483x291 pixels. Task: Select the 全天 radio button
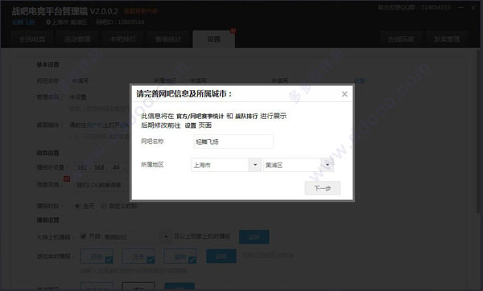(x=77, y=206)
